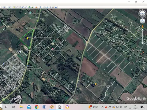This screenshot has height=110, width=147.
Task: Open the Windows search circle on taskbar
Action: click(x=6, y=107)
